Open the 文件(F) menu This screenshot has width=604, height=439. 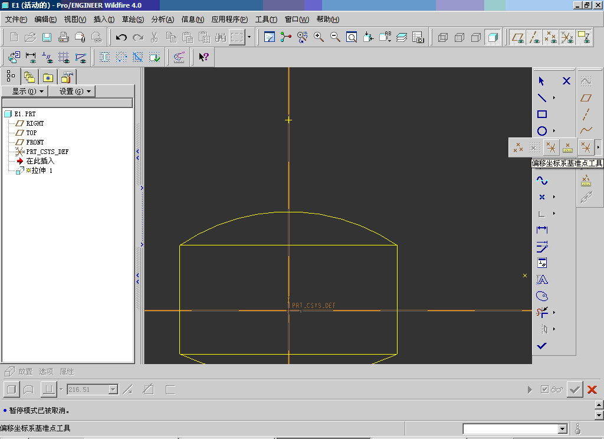click(x=16, y=19)
